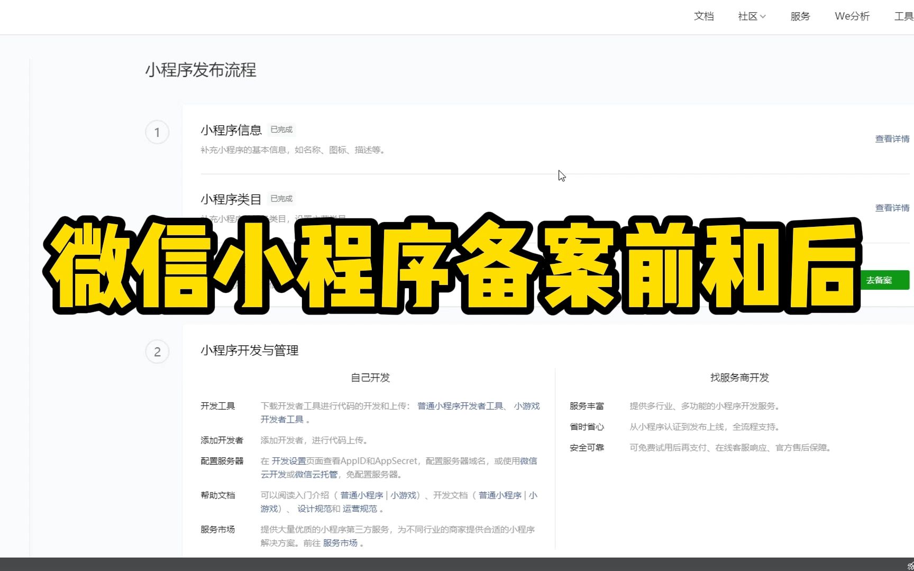This screenshot has width=914, height=571.
Task: Open the 社区 dropdown menu
Action: point(747,16)
